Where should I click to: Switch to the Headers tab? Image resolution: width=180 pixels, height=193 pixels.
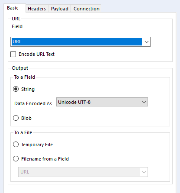[x=37, y=9]
